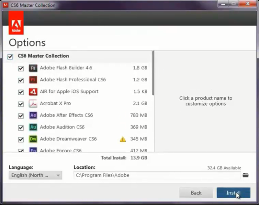The height and width of the screenshot is (205, 259).
Task: Select the Adobe Flash Builder 4.6 product name
Action: [x=66, y=68]
